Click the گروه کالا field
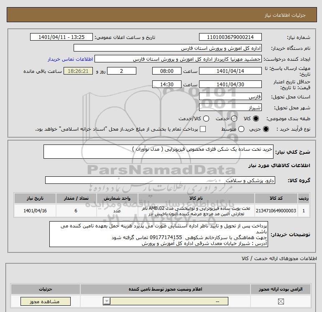The image size is (322, 312). 160,180
